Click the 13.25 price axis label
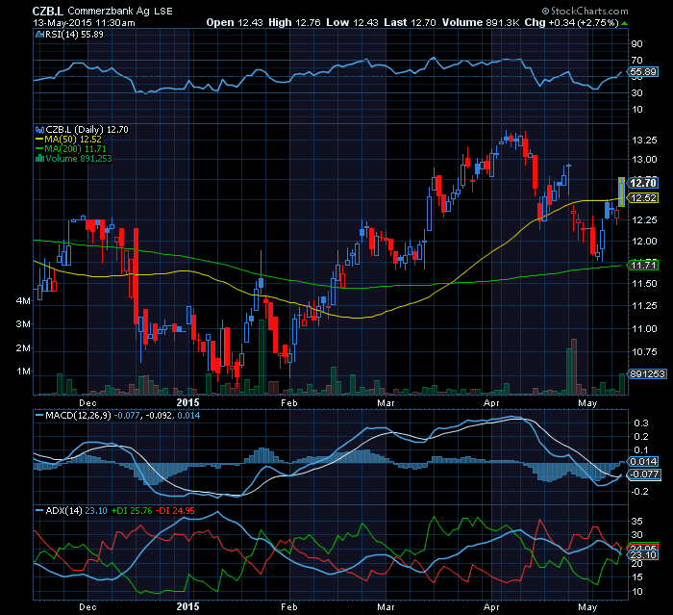The image size is (673, 615). (644, 141)
